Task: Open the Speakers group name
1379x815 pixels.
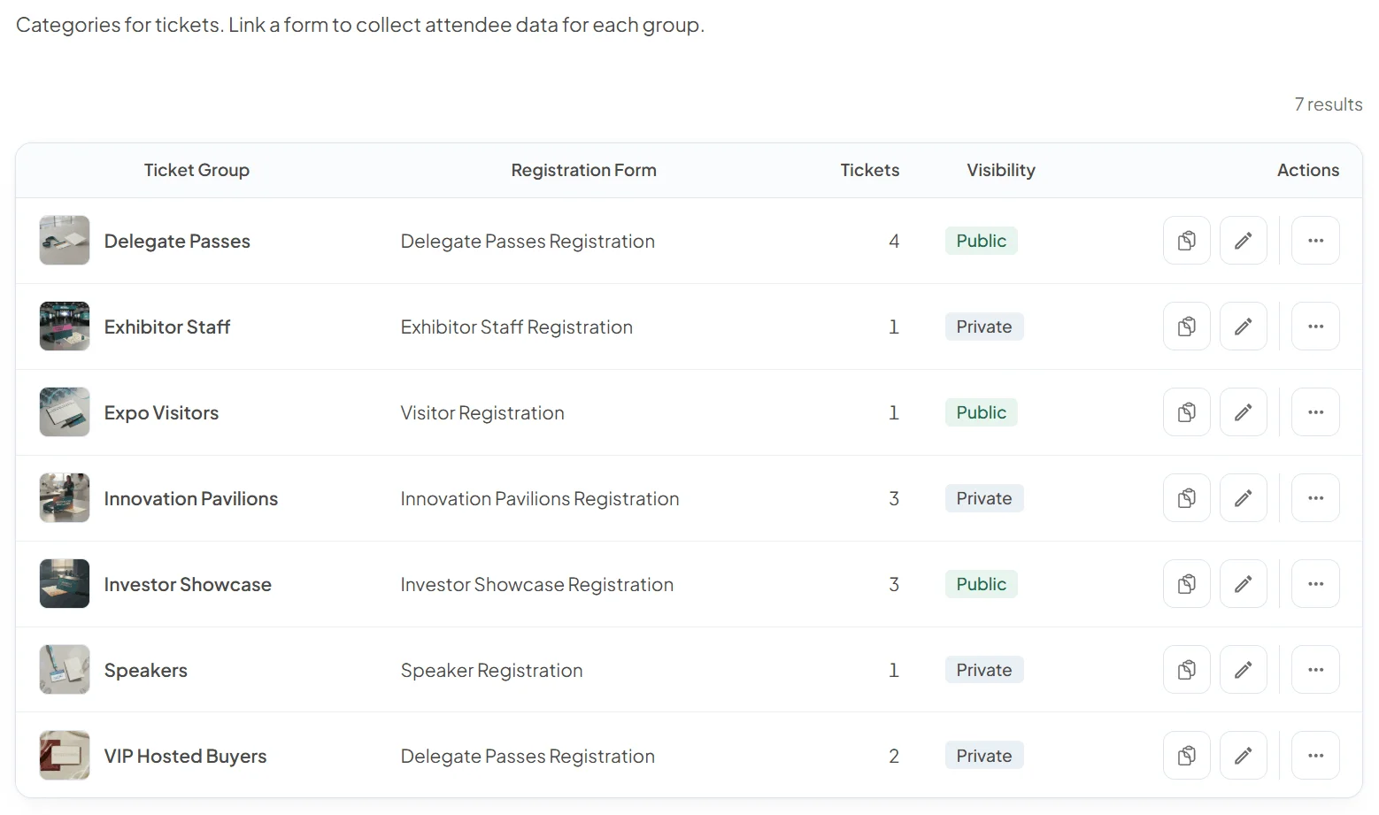Action: click(x=146, y=671)
